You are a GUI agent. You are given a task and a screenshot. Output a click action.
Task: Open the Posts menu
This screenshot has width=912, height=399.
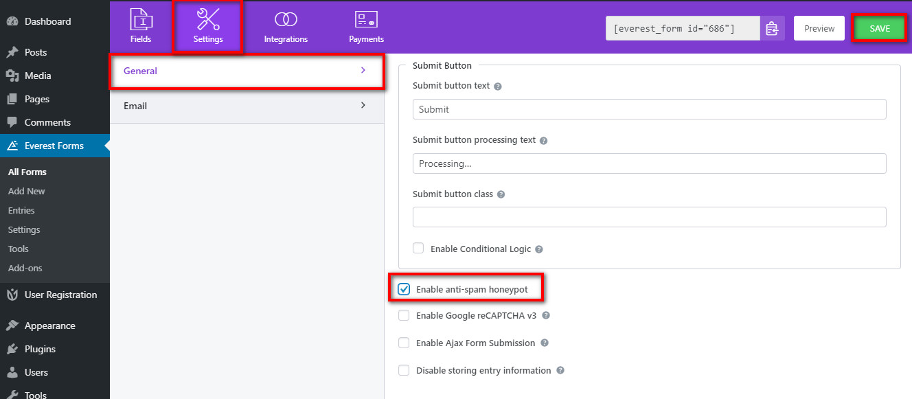(x=55, y=52)
